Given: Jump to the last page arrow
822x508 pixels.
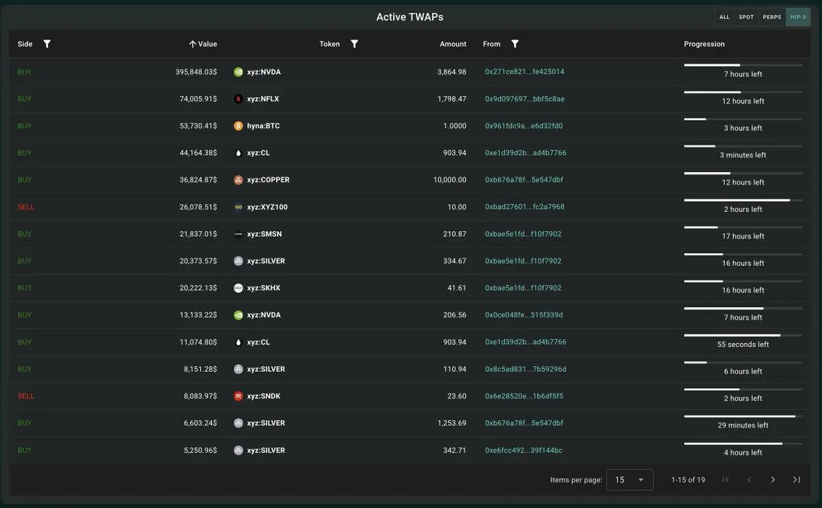Looking at the screenshot, I should [x=796, y=480].
